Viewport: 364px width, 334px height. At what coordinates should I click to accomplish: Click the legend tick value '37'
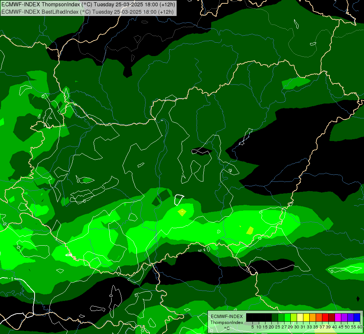322,327
